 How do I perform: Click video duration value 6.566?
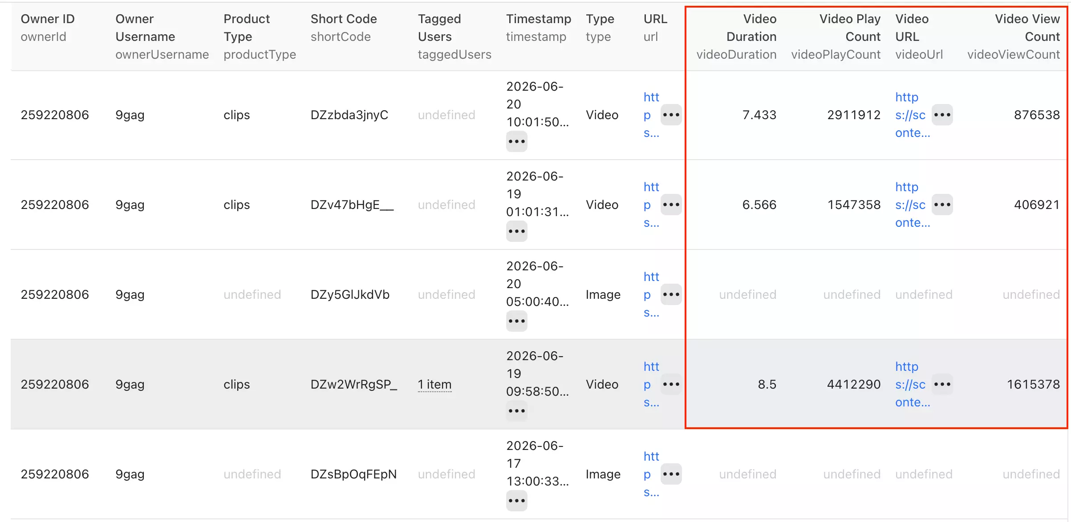tap(759, 205)
